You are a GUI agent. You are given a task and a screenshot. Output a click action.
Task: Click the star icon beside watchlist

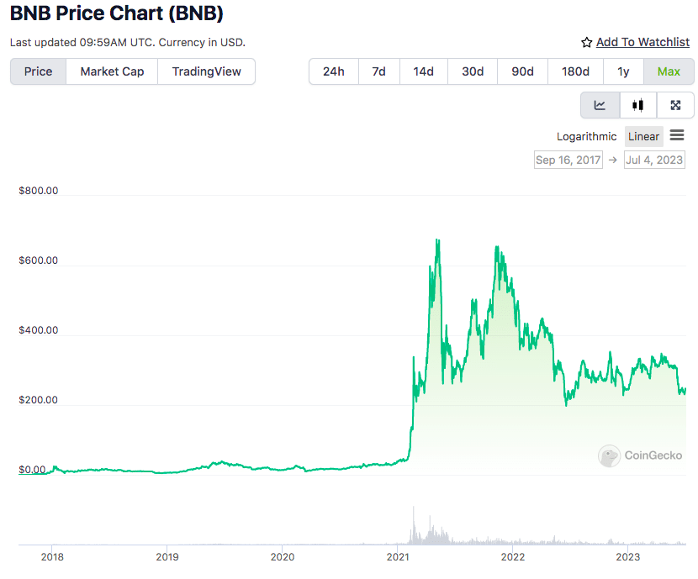(x=586, y=42)
